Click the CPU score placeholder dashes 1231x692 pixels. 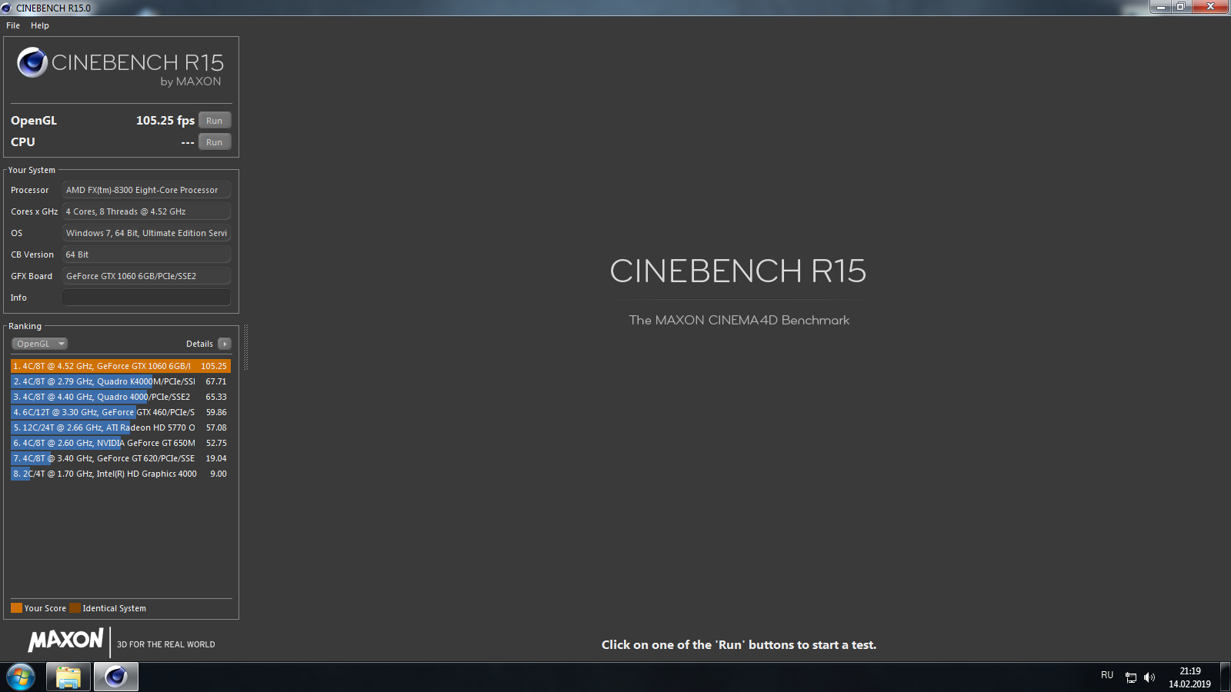(x=188, y=142)
